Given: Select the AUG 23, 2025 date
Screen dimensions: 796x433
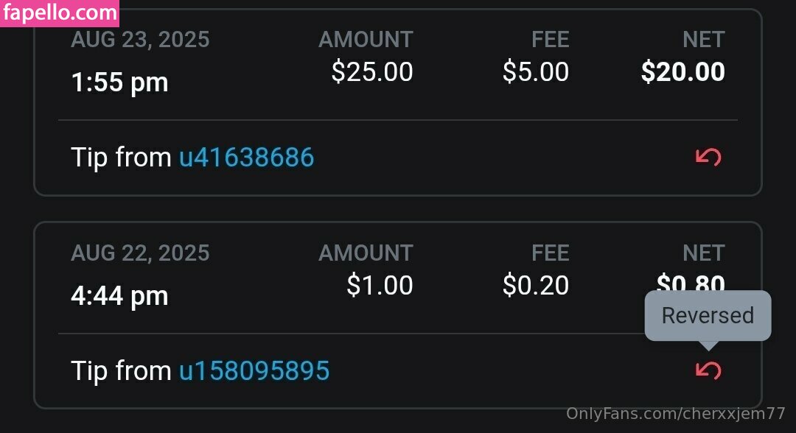Looking at the screenshot, I should (x=140, y=39).
